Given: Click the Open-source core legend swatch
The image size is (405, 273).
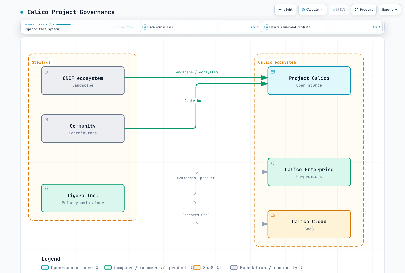Looking at the screenshot, I should [45, 268].
